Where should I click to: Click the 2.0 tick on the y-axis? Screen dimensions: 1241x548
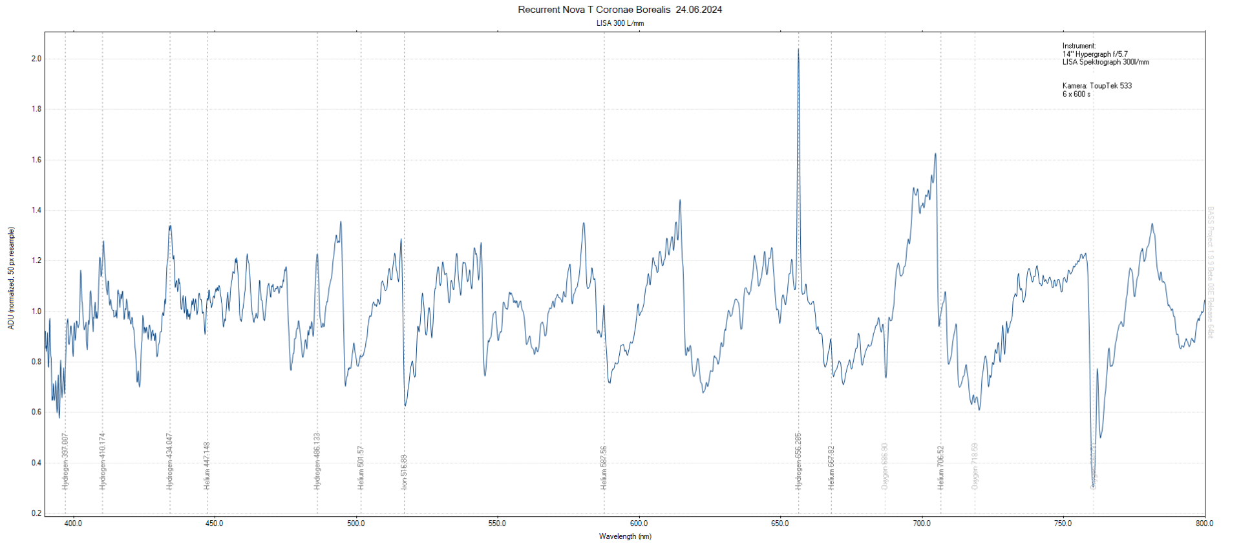[36, 59]
